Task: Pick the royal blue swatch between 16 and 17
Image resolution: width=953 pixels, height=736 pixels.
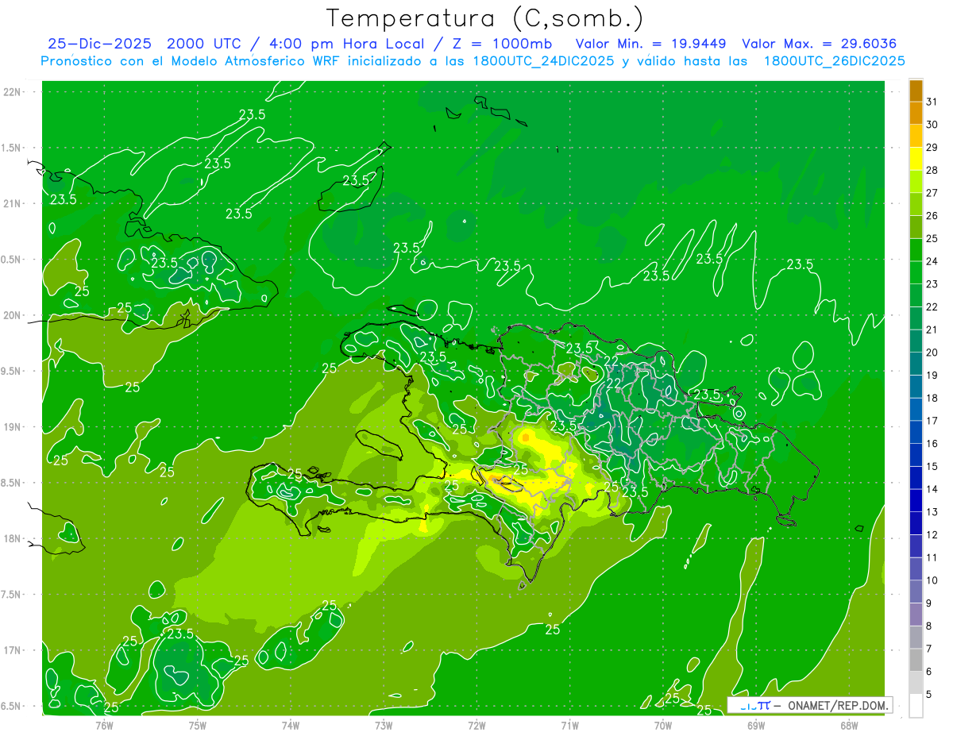Action: pos(916,432)
